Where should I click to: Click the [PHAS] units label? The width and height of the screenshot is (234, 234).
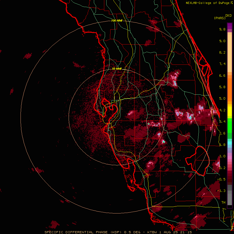(x=220, y=18)
